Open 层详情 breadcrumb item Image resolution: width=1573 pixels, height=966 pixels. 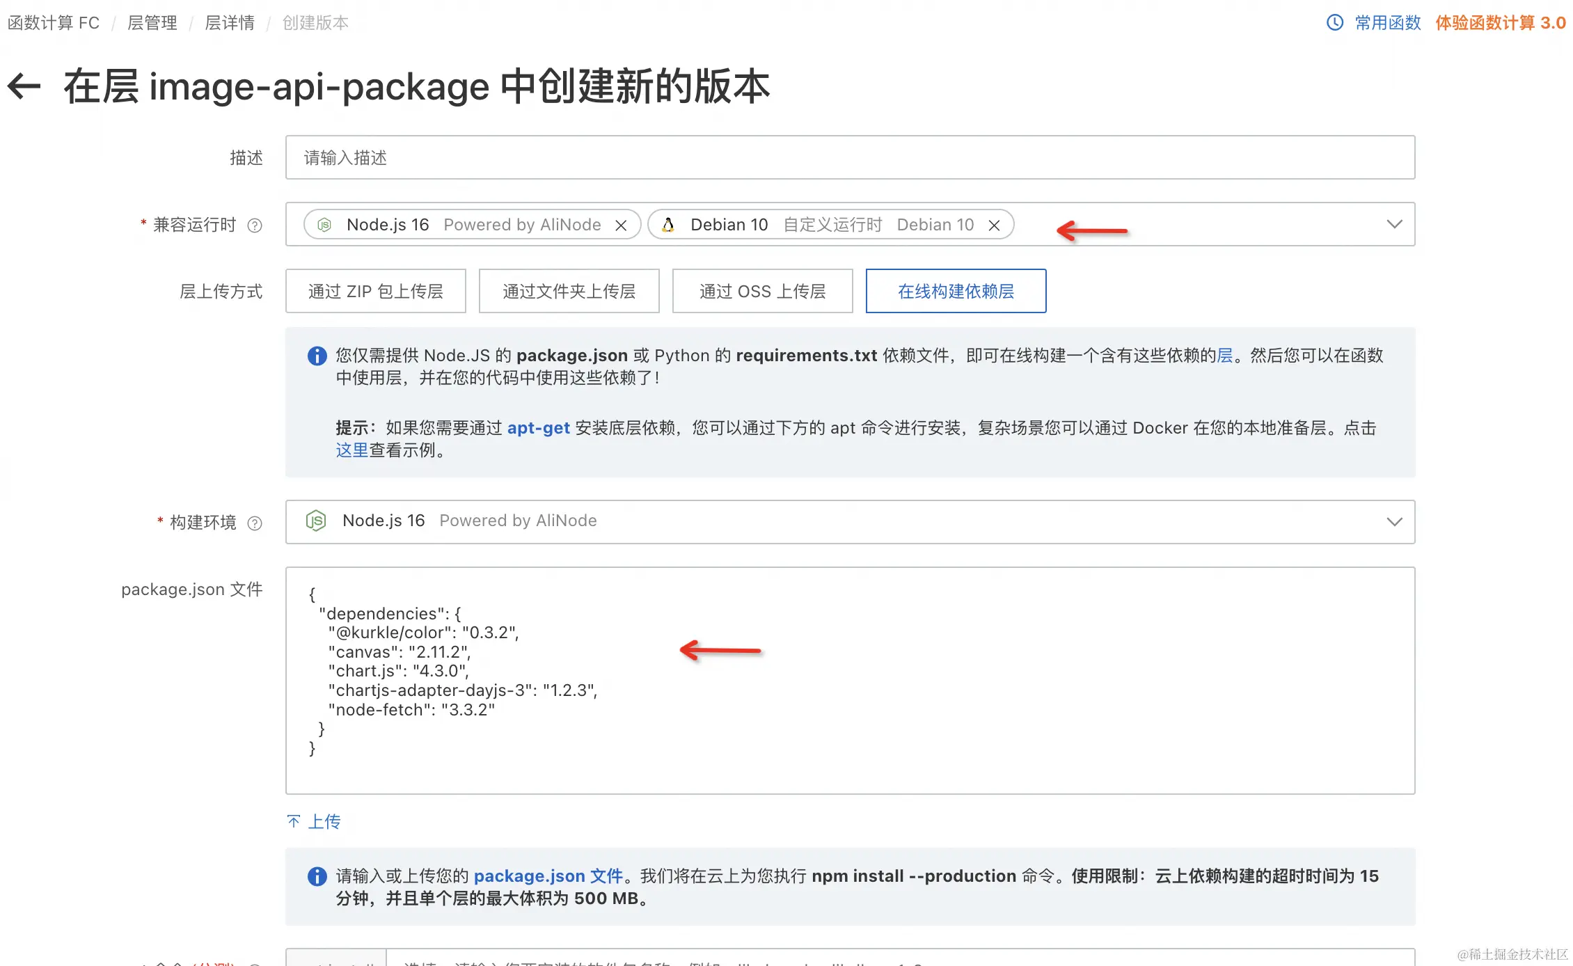point(230,23)
